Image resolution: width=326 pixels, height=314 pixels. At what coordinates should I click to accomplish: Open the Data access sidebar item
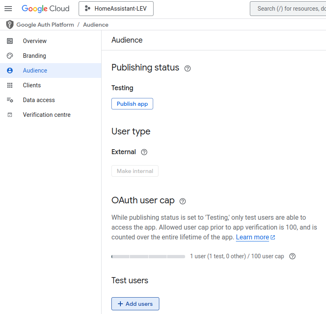click(51, 100)
